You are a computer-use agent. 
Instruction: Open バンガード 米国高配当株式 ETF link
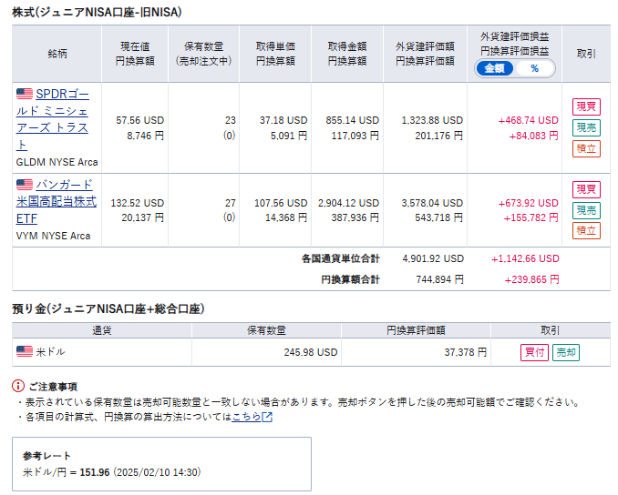[x=57, y=201]
